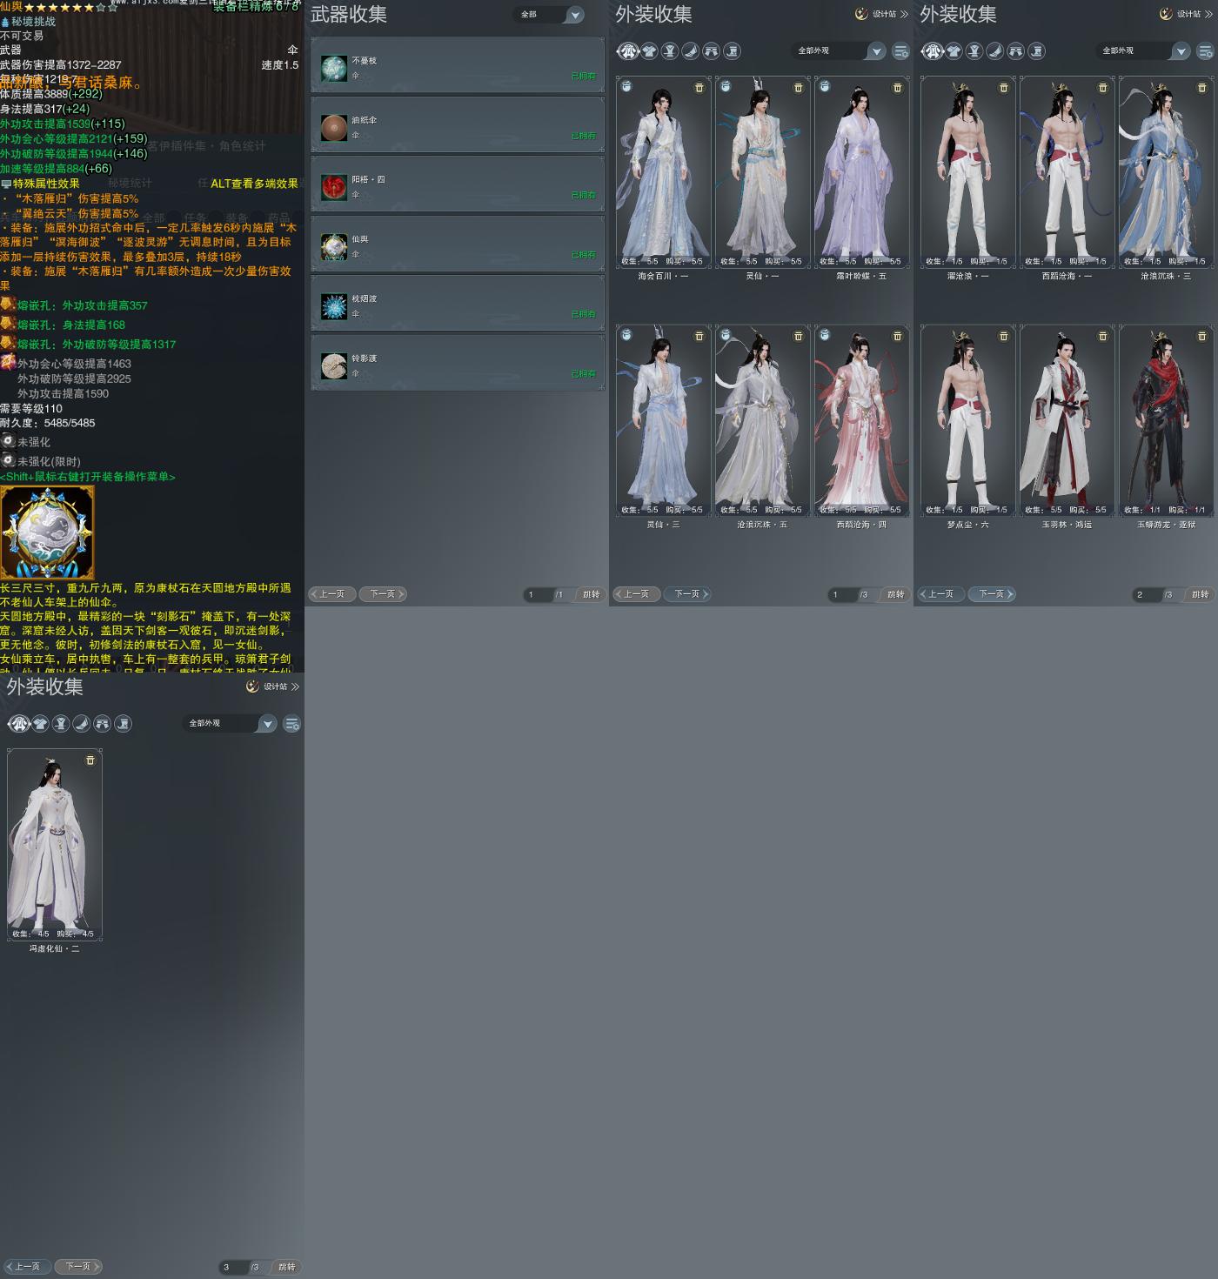
Task: Expand 设计站 arrows in page 2 outfit panel
Action: pyautogui.click(x=1208, y=14)
